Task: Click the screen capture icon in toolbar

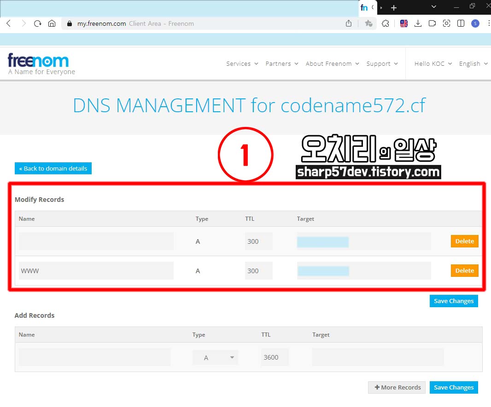Action: pyautogui.click(x=446, y=23)
